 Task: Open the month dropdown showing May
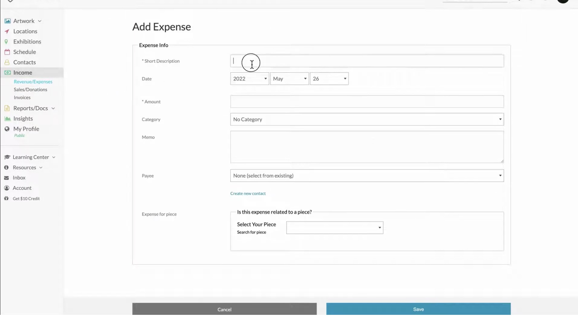click(x=289, y=79)
